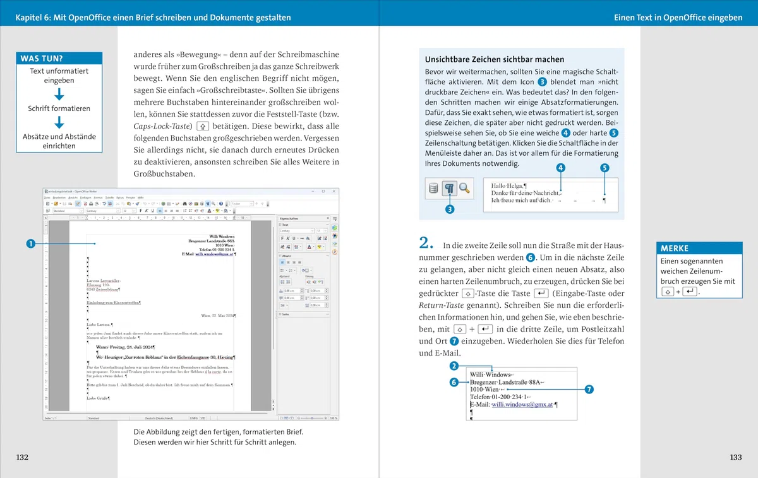Toggle bold F in sidebar Text section
Screen dimensions: 758x478
(282, 238)
